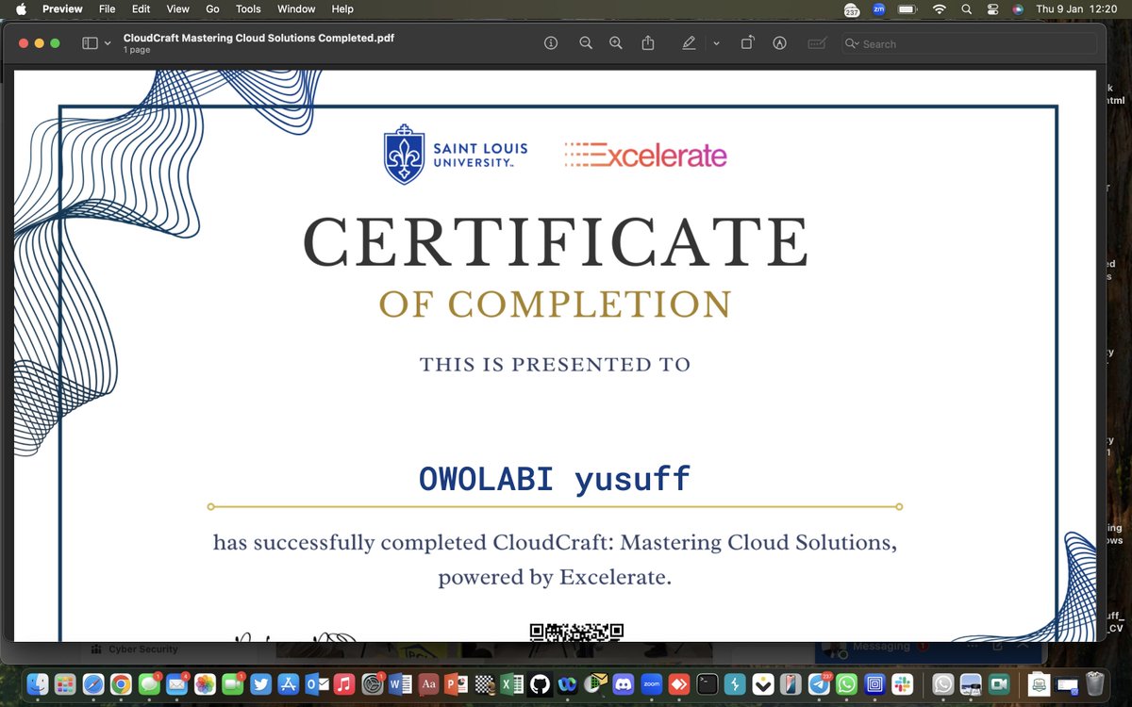Open Discord from the Dock
This screenshot has width=1132, height=707.
point(623,684)
